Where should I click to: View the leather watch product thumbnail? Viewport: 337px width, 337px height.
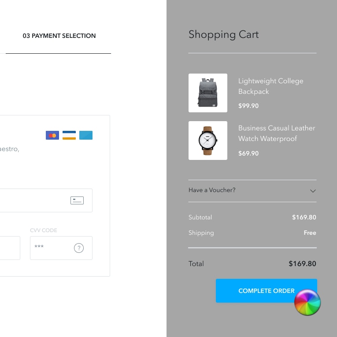click(208, 141)
